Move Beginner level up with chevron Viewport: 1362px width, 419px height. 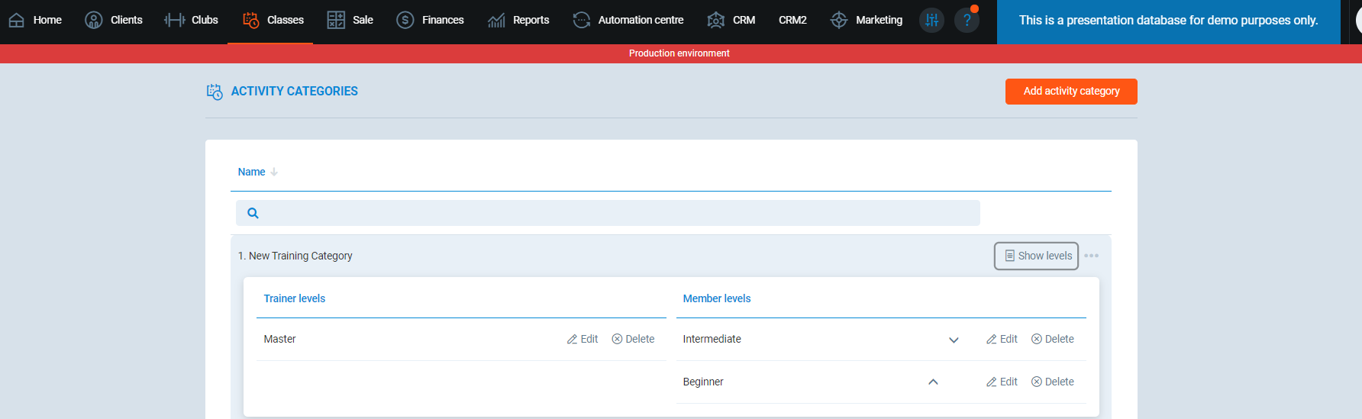click(x=933, y=382)
